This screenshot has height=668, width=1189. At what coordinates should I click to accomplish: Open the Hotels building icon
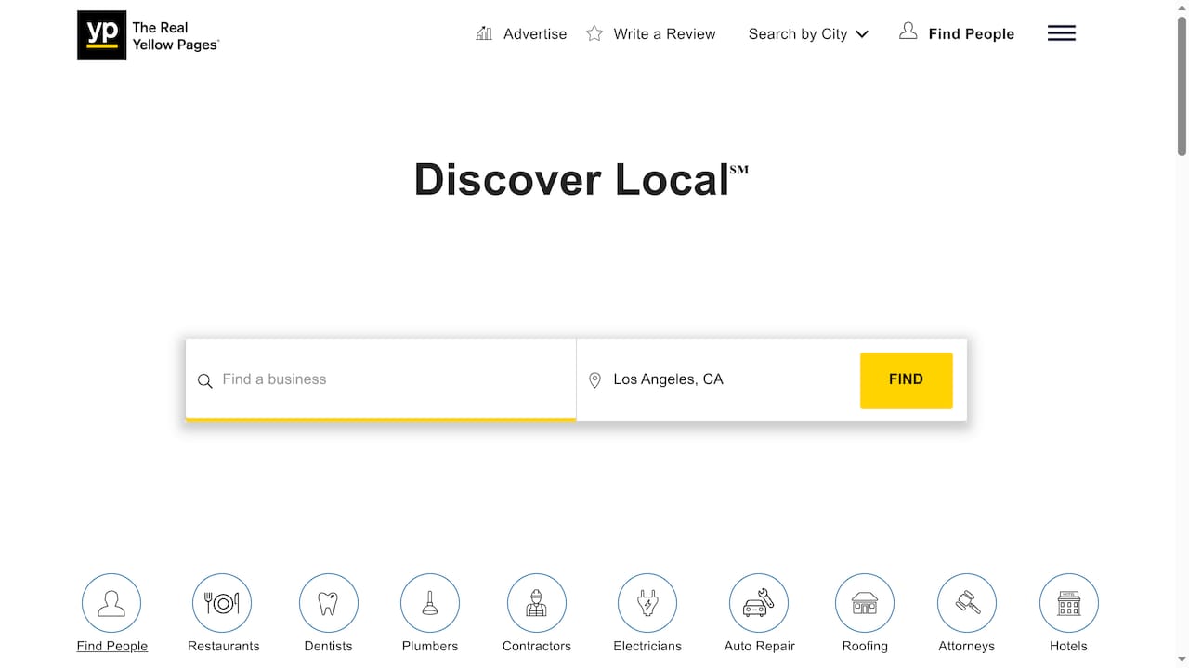pos(1068,602)
